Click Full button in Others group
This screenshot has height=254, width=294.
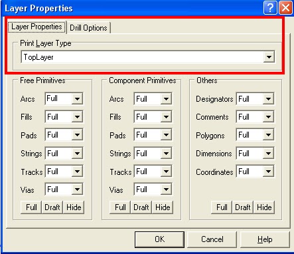(x=222, y=207)
